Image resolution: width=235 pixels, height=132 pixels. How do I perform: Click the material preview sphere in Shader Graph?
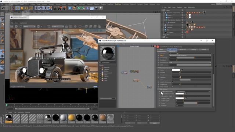click(x=108, y=53)
